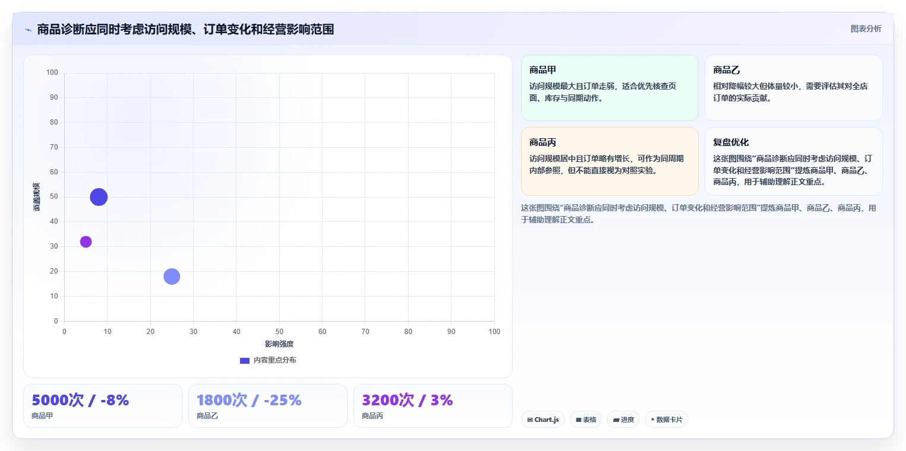Click 商品丙 card description about 对照实验
Image resolution: width=906 pixels, height=451 pixels.
click(x=607, y=164)
